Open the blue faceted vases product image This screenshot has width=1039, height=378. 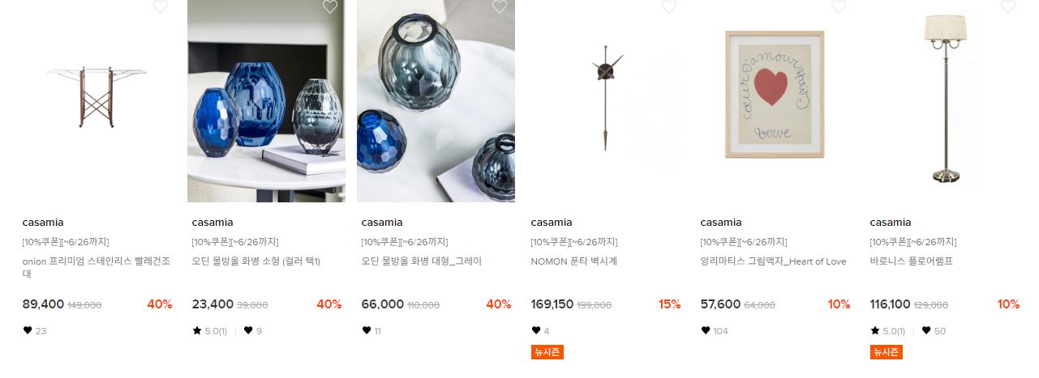tap(266, 101)
